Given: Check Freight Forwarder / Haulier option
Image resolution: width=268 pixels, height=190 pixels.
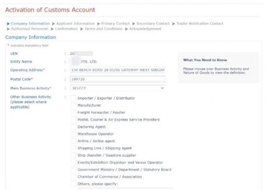Looking at the screenshot, I should [73, 112].
